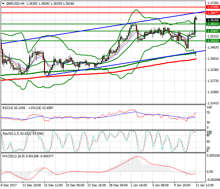Click the 8 Dec 2017 date on time axis
220x189 pixels.
click(9, 185)
